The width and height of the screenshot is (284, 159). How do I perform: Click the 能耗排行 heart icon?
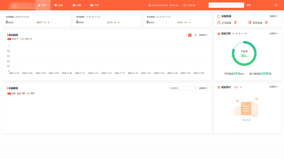[x=219, y=87]
